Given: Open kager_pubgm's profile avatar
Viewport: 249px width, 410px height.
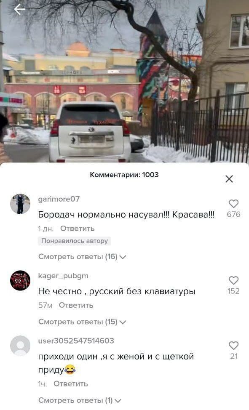Looking at the screenshot, I should coord(20,280).
